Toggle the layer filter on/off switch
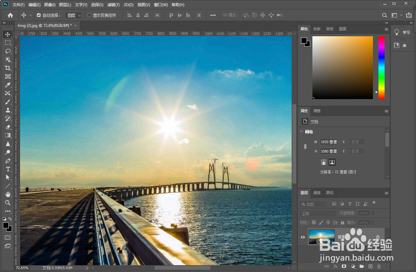The width and height of the screenshot is (416, 272). 374,204
